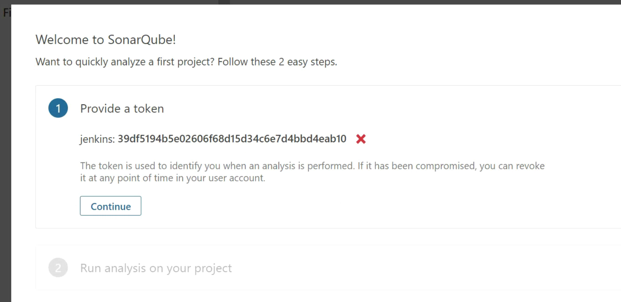Click blank space right of Continue button
Viewport: 621px width, 302px height.
[292, 206]
